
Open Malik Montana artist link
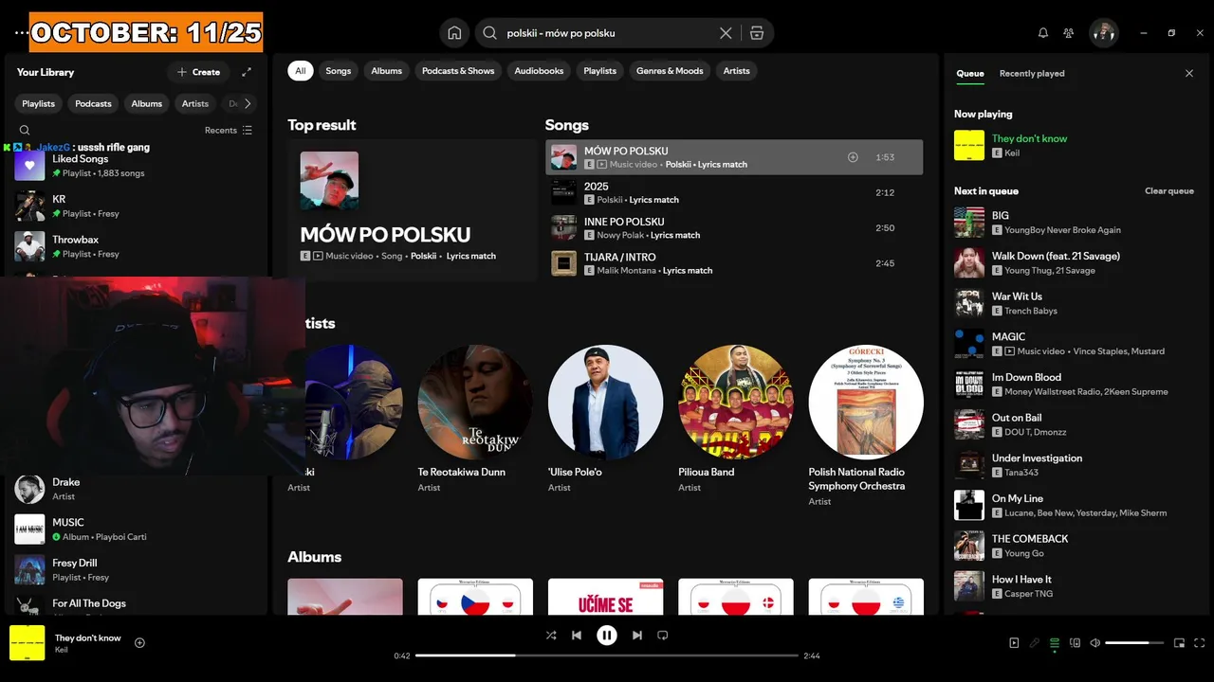tap(627, 271)
